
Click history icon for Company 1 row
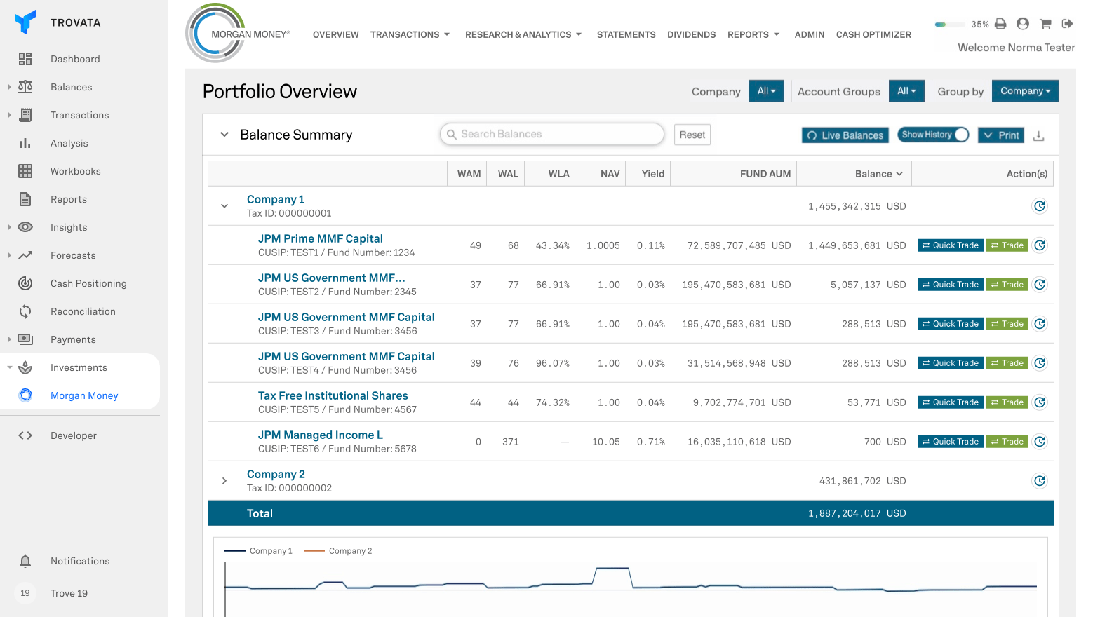coord(1040,206)
